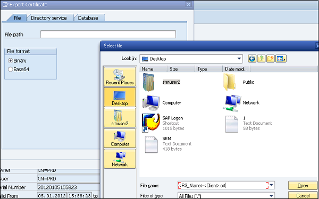
Task: Choose the Base64 file format
Action: (11, 70)
